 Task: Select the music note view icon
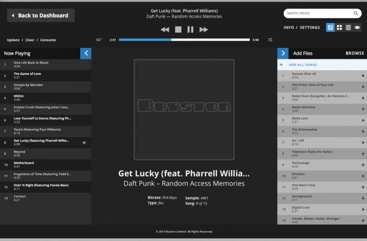(x=330, y=27)
